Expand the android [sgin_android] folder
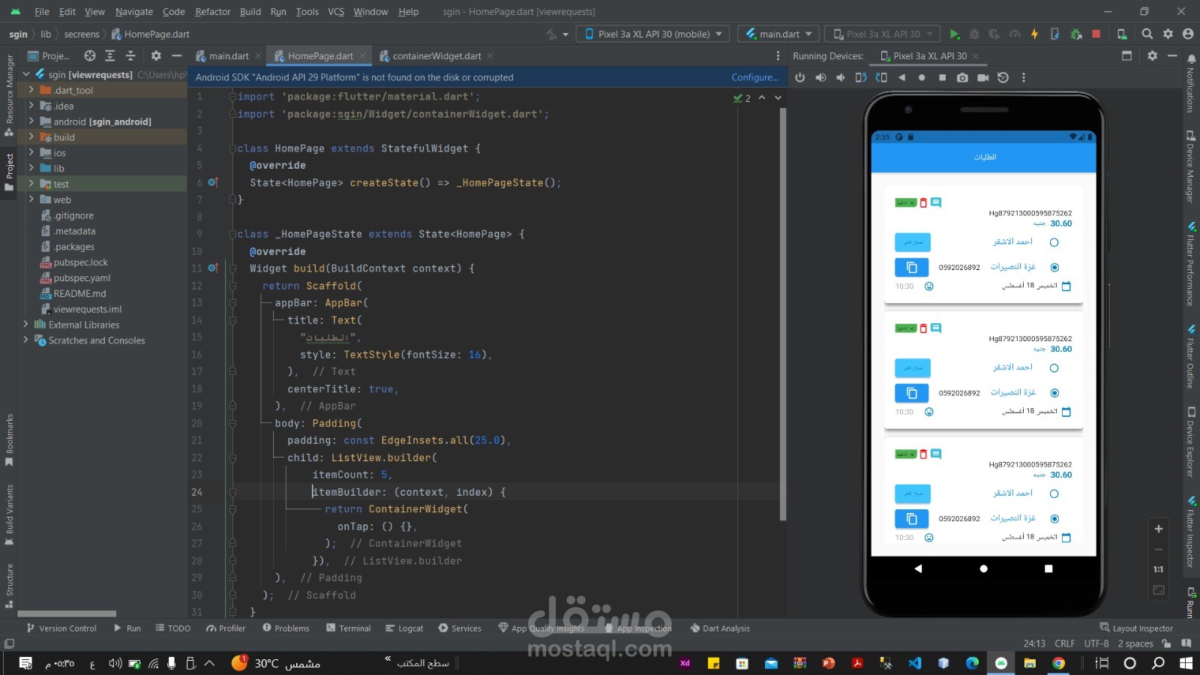Screen dimensions: 1200x675 coord(31,121)
